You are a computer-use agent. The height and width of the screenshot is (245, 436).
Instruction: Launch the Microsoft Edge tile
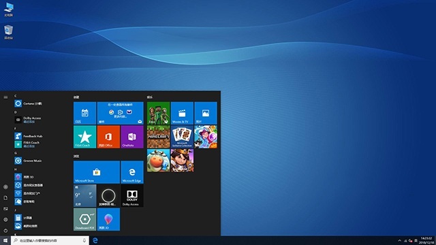pyautogui.click(x=132, y=172)
